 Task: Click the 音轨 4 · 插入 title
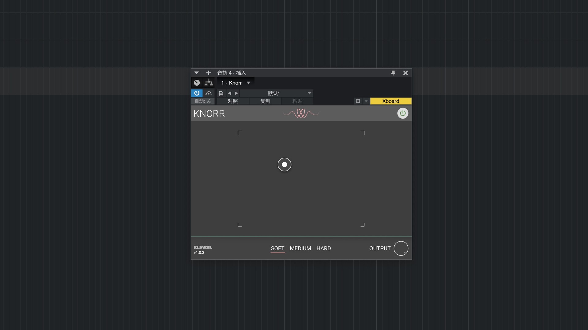(232, 73)
